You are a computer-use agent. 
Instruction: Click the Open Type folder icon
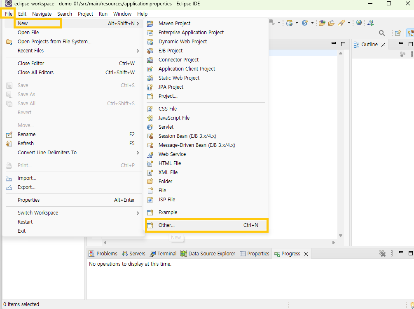click(322, 23)
